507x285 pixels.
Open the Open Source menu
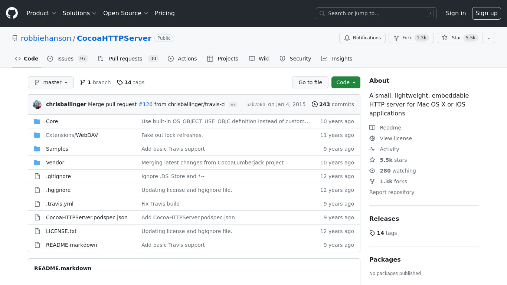click(x=125, y=13)
